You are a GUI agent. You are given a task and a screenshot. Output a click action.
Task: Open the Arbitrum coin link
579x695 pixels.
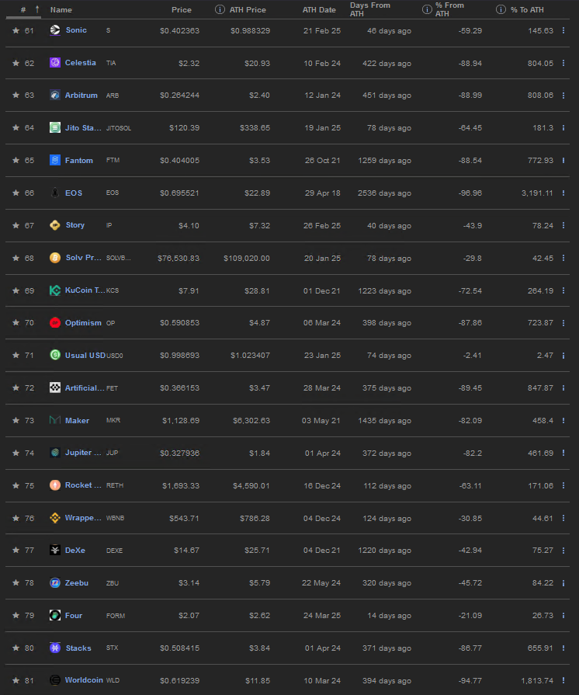point(81,96)
